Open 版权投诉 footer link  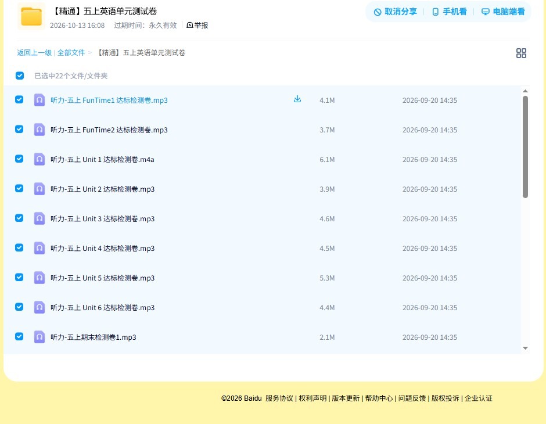446,398
